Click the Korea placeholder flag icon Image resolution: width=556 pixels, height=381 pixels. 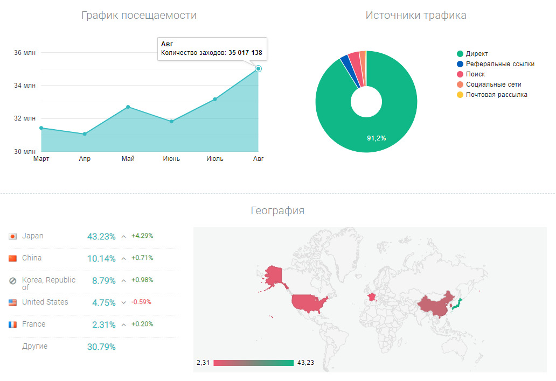13,280
